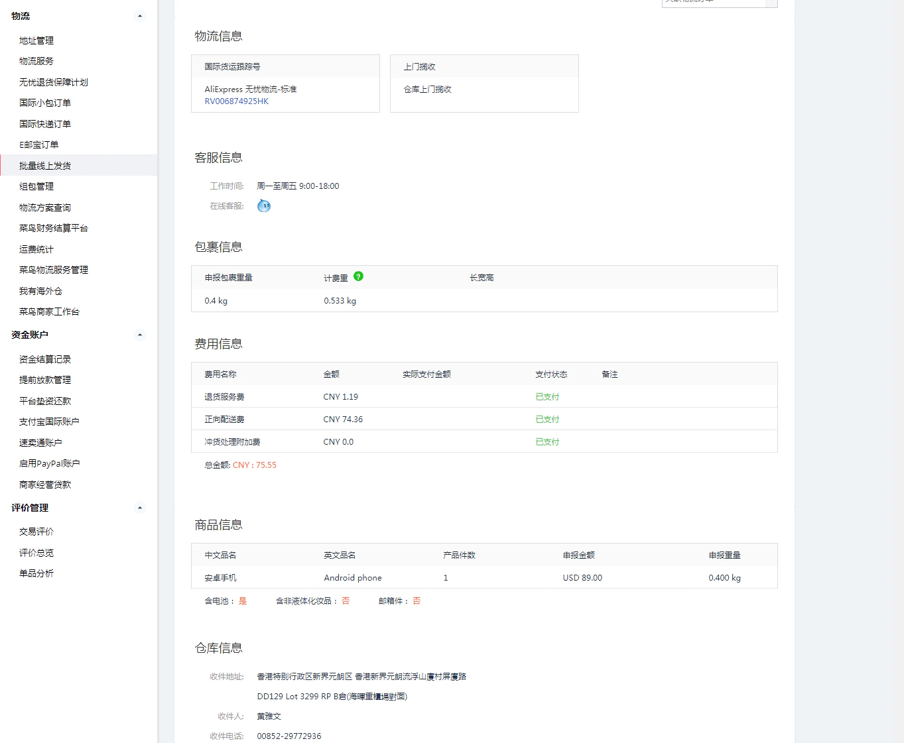Open 运费统计 in sidebar
904x743 pixels.
(36, 249)
